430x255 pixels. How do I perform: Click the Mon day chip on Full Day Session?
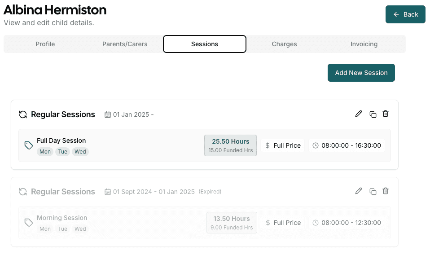click(x=45, y=152)
